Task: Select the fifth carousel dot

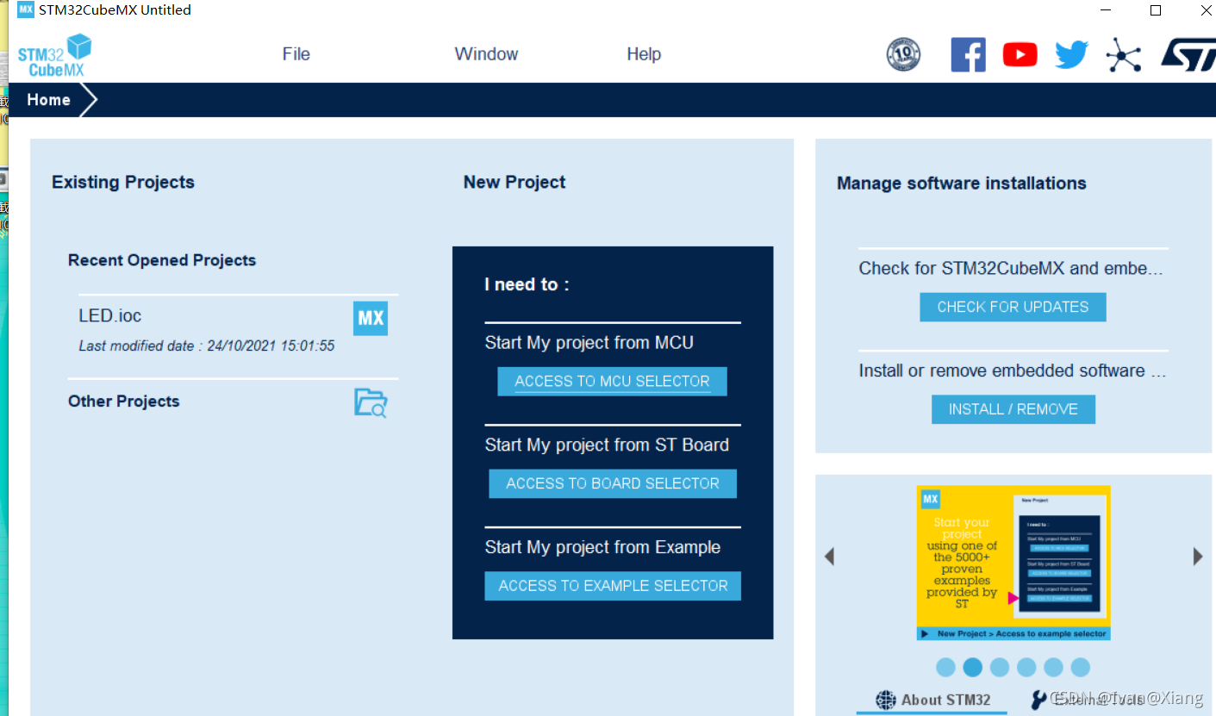Action: [x=1053, y=667]
